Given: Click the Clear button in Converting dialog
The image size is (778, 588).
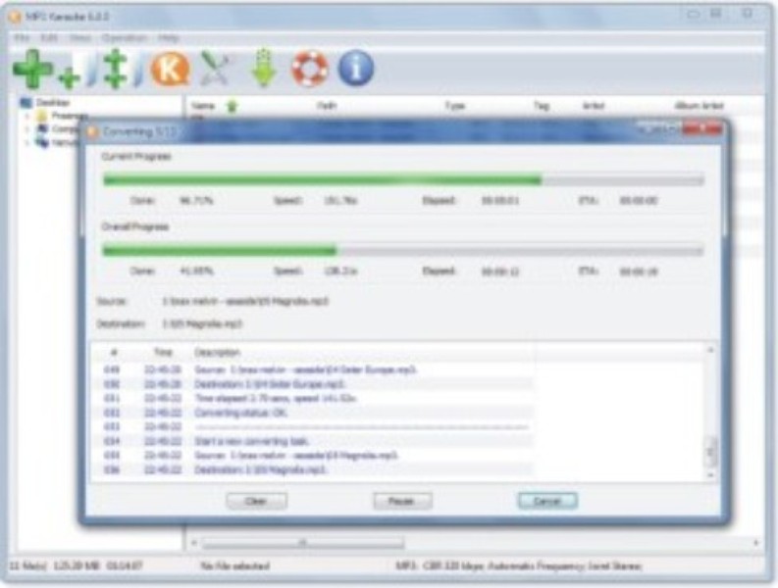Looking at the screenshot, I should pos(256,501).
